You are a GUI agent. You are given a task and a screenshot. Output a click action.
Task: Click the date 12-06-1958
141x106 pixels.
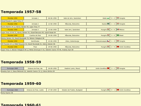(x=52, y=24)
